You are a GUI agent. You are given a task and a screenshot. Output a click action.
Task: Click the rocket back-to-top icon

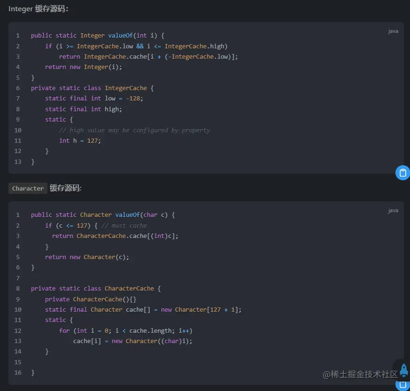[x=404, y=371]
